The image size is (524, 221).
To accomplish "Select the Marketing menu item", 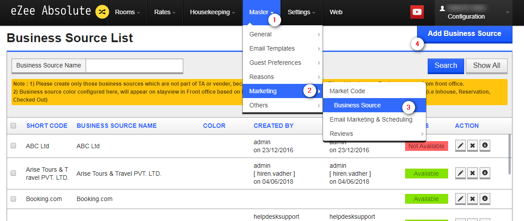I will (x=282, y=91).
